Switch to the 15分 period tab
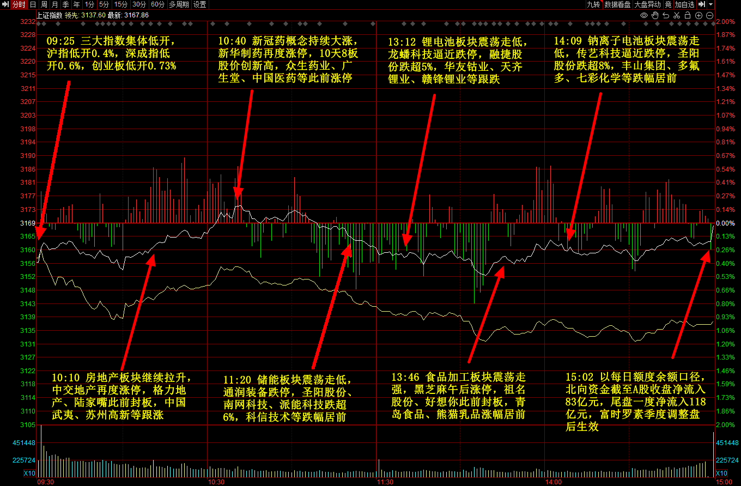Image resolution: width=741 pixels, height=486 pixels. (120, 4)
